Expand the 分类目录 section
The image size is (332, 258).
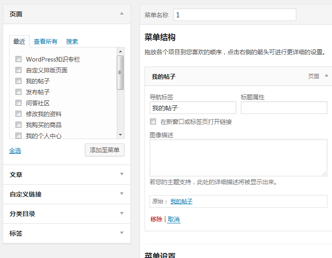(x=122, y=213)
